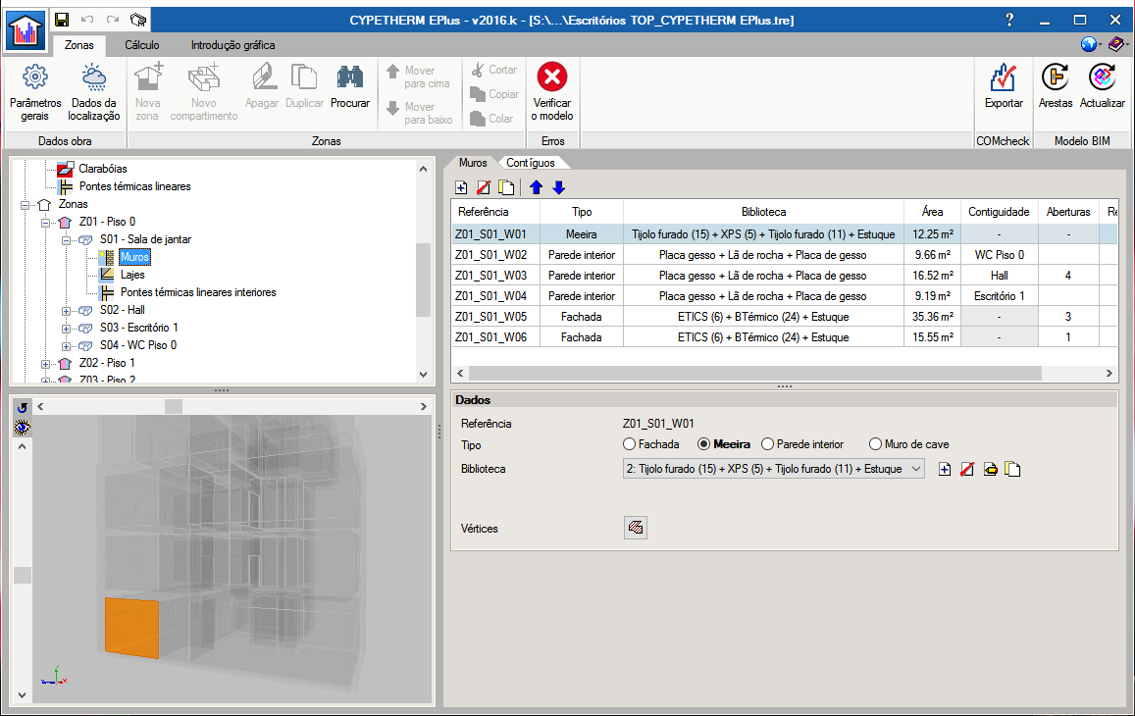Click tree scrollbar down arrow
This screenshot has height=716, width=1135.
pyautogui.click(x=424, y=375)
